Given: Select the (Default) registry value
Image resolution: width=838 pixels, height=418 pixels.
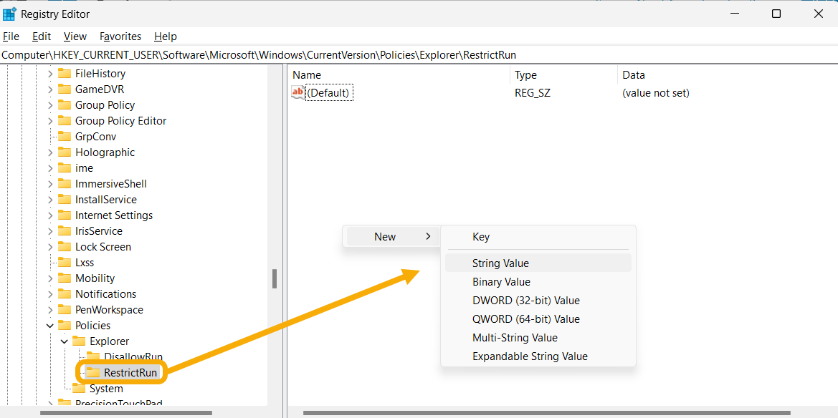Looking at the screenshot, I should (x=329, y=92).
